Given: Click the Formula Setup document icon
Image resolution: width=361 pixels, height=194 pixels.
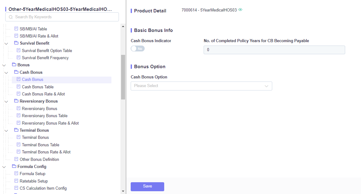Looking at the screenshot, I should point(16,173).
